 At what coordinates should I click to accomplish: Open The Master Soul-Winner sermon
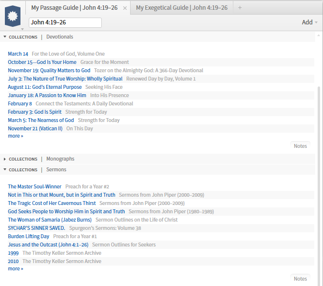(x=35, y=186)
